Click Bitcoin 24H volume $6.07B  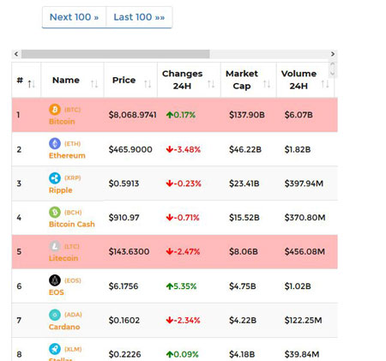(299, 115)
